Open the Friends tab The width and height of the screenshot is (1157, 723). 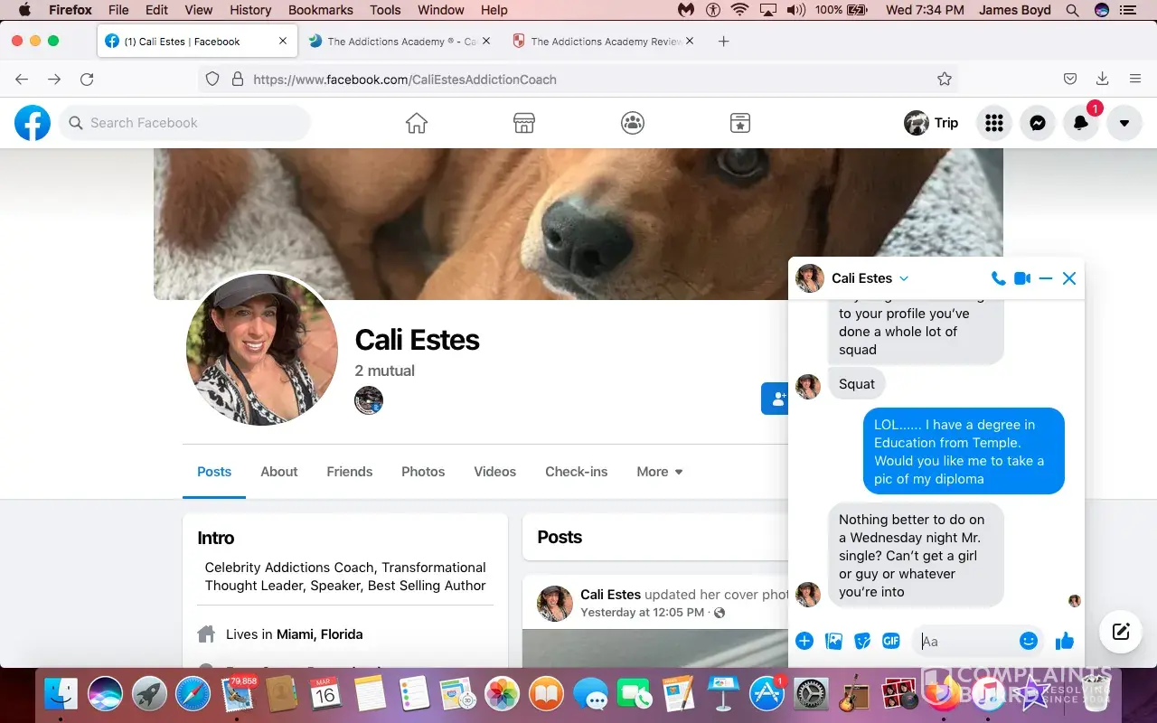click(350, 472)
